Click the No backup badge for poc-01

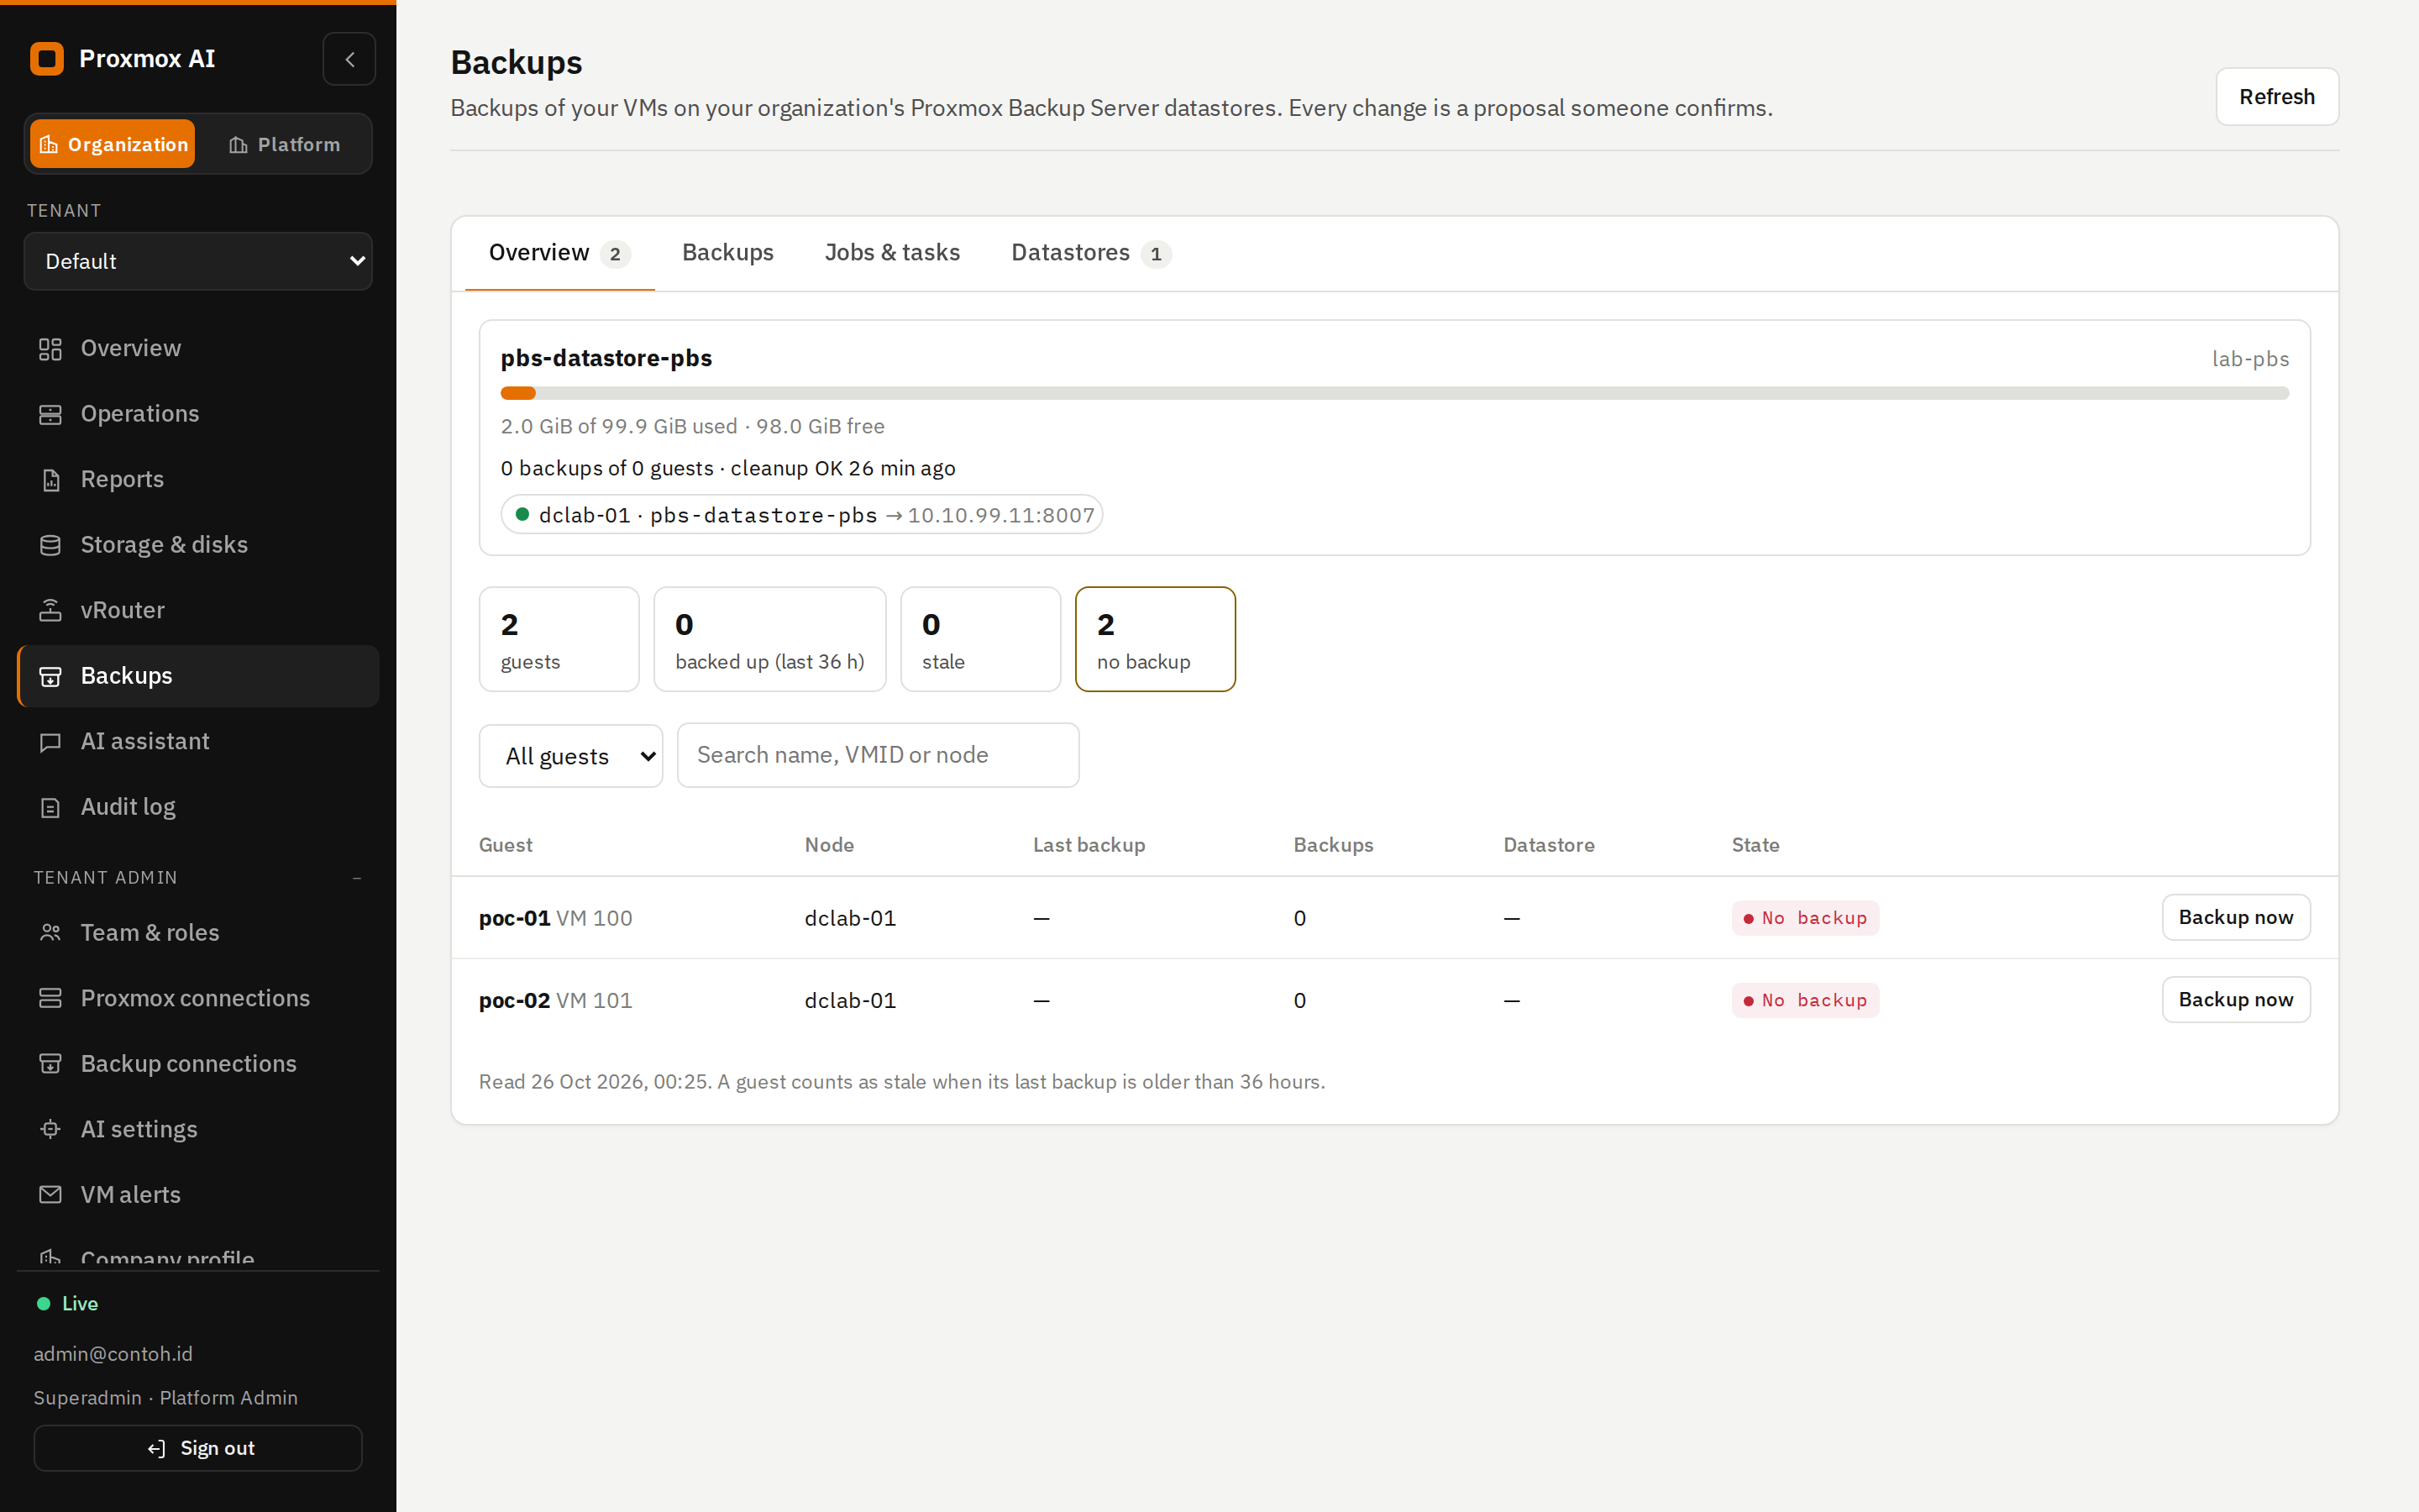click(1805, 918)
